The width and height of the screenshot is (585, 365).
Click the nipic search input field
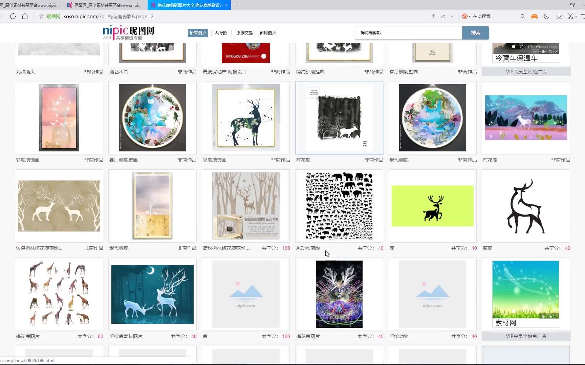point(409,33)
